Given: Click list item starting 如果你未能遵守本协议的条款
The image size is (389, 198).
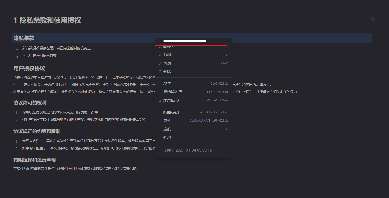Looking at the screenshot, I should tap(88, 148).
